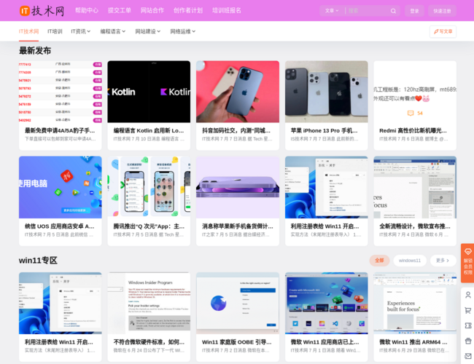
Task: Open the 抖音加码社交 iPhone thumbnail
Action: tap(238, 92)
